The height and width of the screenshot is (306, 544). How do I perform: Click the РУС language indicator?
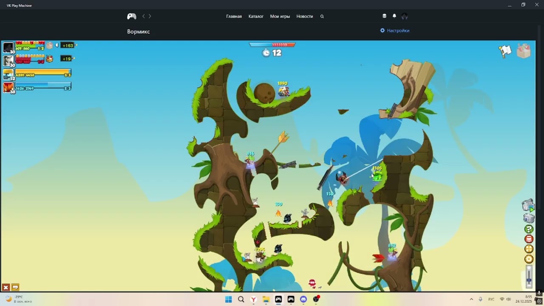pyautogui.click(x=491, y=299)
